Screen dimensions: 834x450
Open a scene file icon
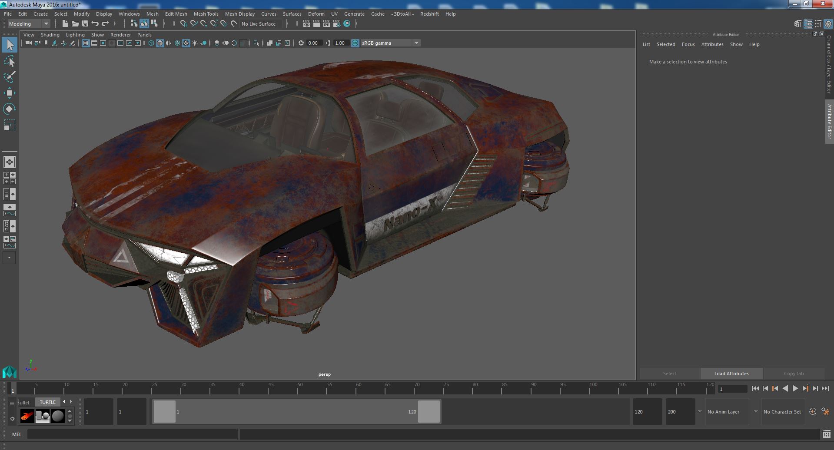[x=75, y=24]
